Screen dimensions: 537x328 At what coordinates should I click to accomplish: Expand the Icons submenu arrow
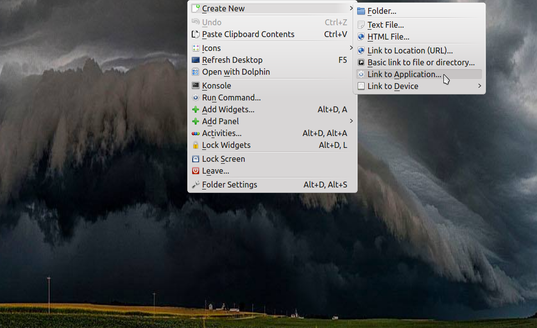(x=351, y=48)
